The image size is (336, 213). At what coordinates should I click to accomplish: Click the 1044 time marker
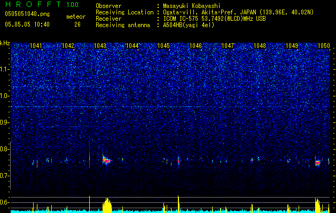coord(132,45)
